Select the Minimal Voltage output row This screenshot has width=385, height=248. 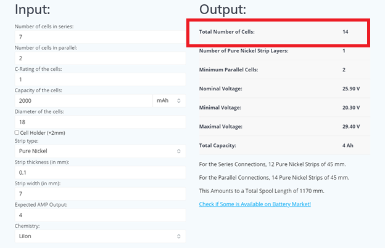coord(278,108)
